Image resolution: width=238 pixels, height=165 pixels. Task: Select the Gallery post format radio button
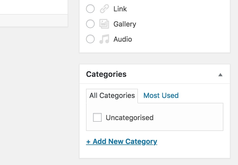(90, 24)
